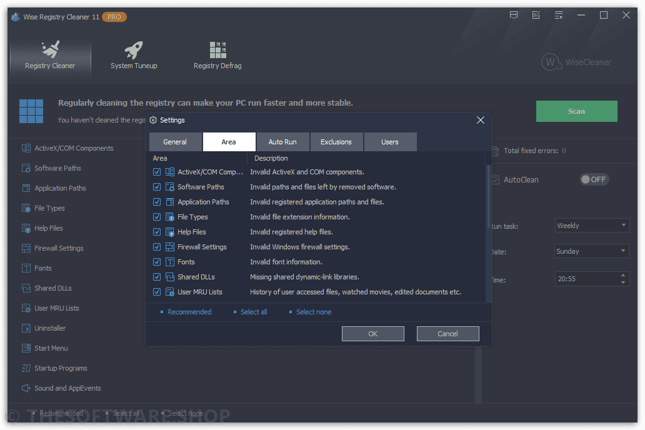Screen dimensions: 645x430
Task: Start the green Scan button
Action: click(576, 111)
